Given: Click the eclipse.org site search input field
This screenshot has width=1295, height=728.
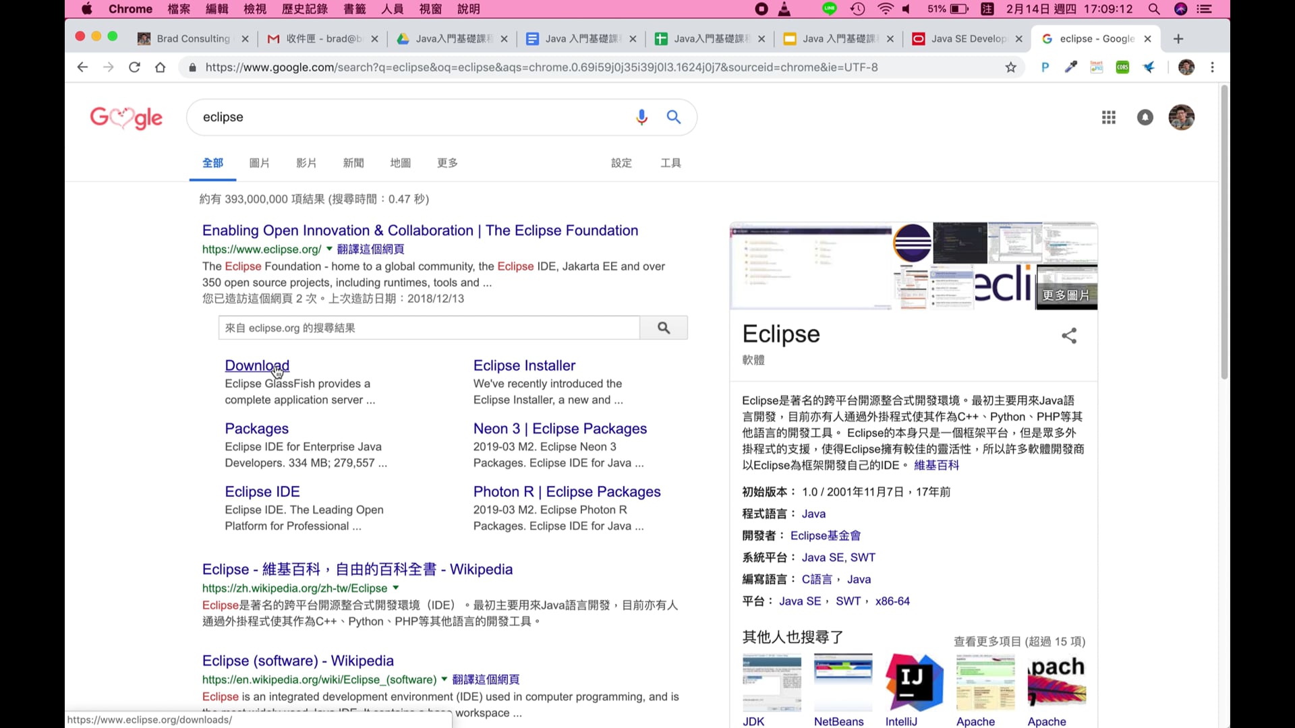Looking at the screenshot, I should coord(428,328).
